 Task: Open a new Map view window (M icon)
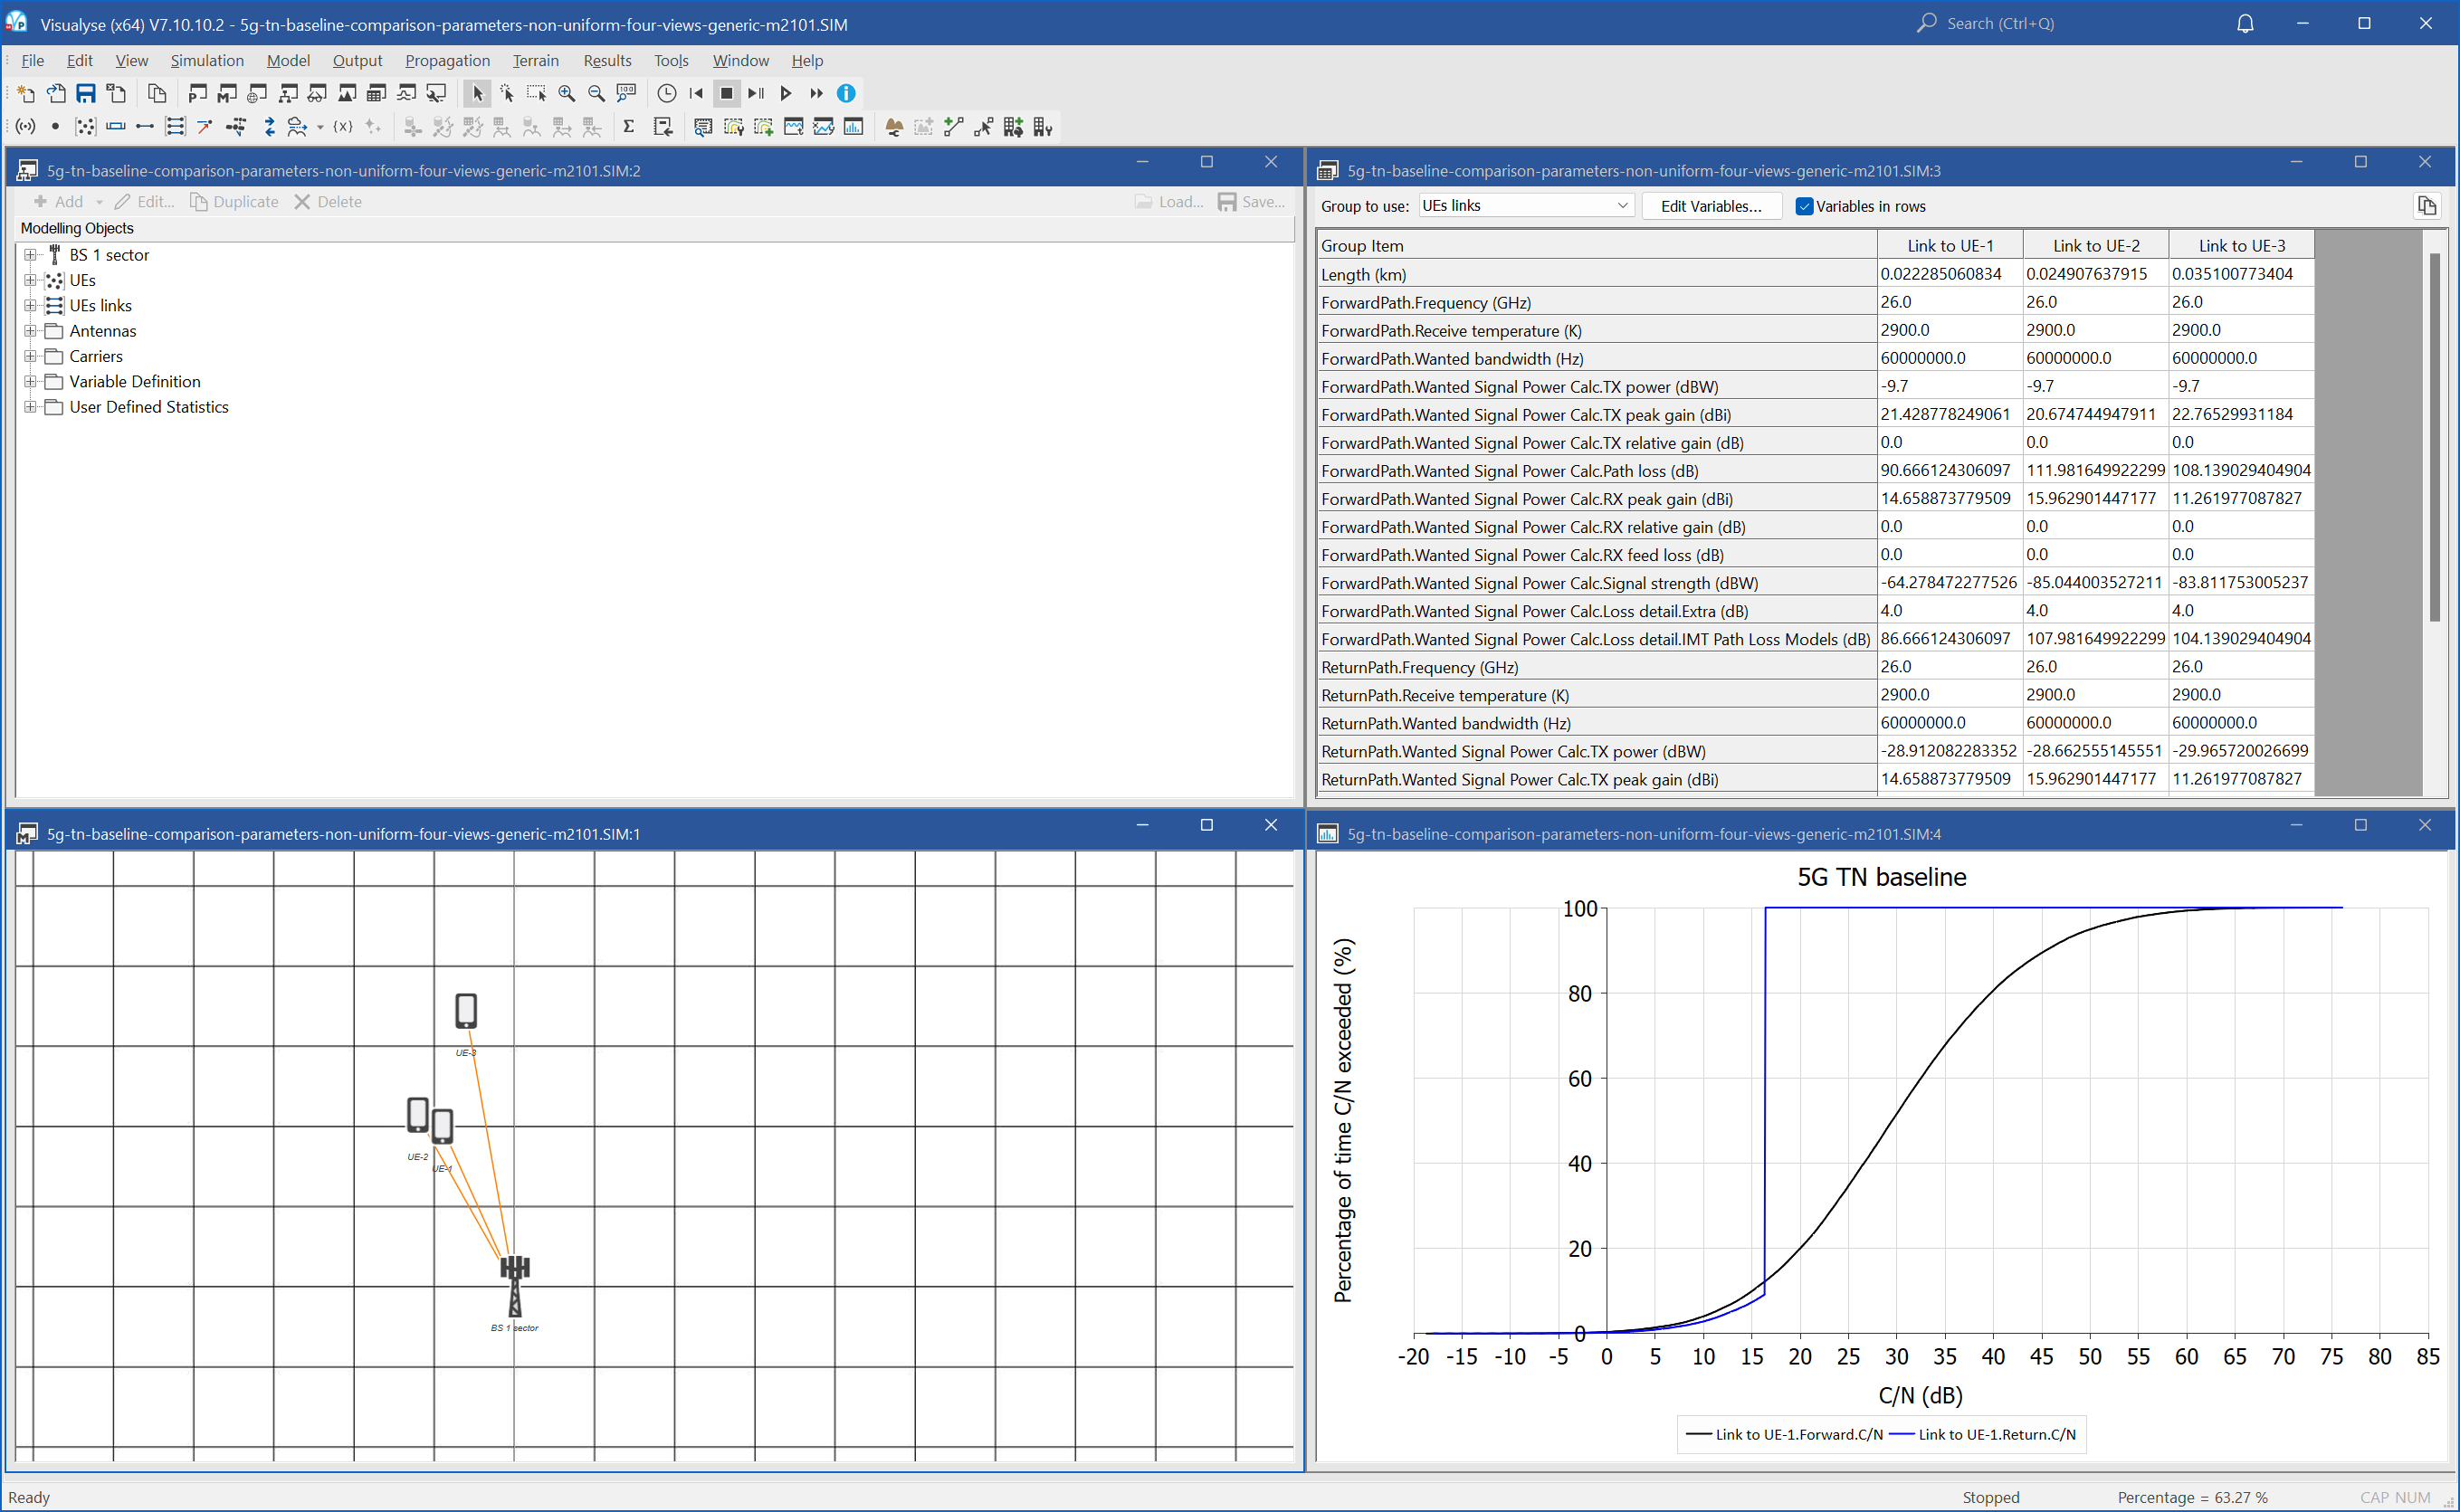pos(228,93)
